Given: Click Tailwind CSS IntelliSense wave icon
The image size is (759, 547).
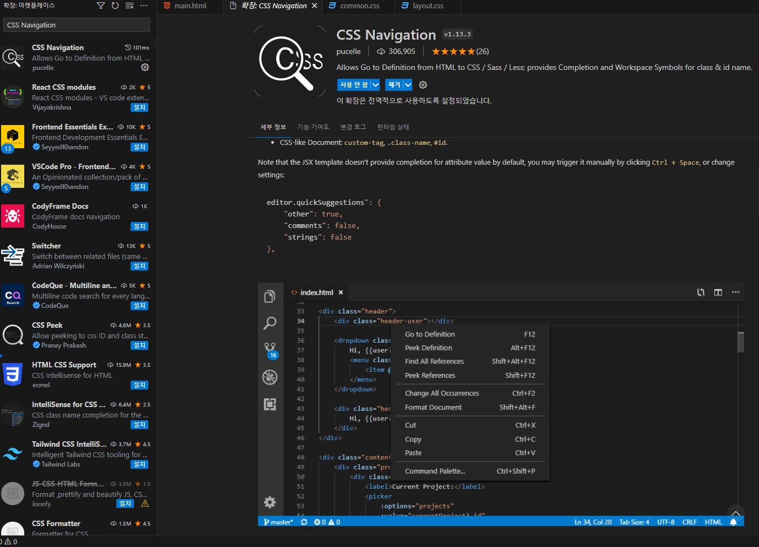Looking at the screenshot, I should 13,454.
